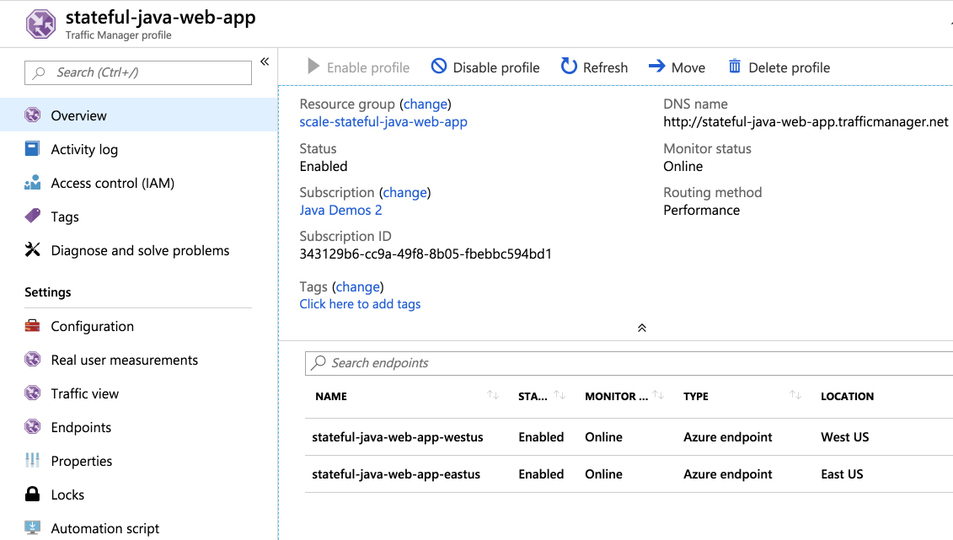Screen dimensions: 953x540
Task: Collapse the sidebar with the double chevron
Action: pos(265,61)
